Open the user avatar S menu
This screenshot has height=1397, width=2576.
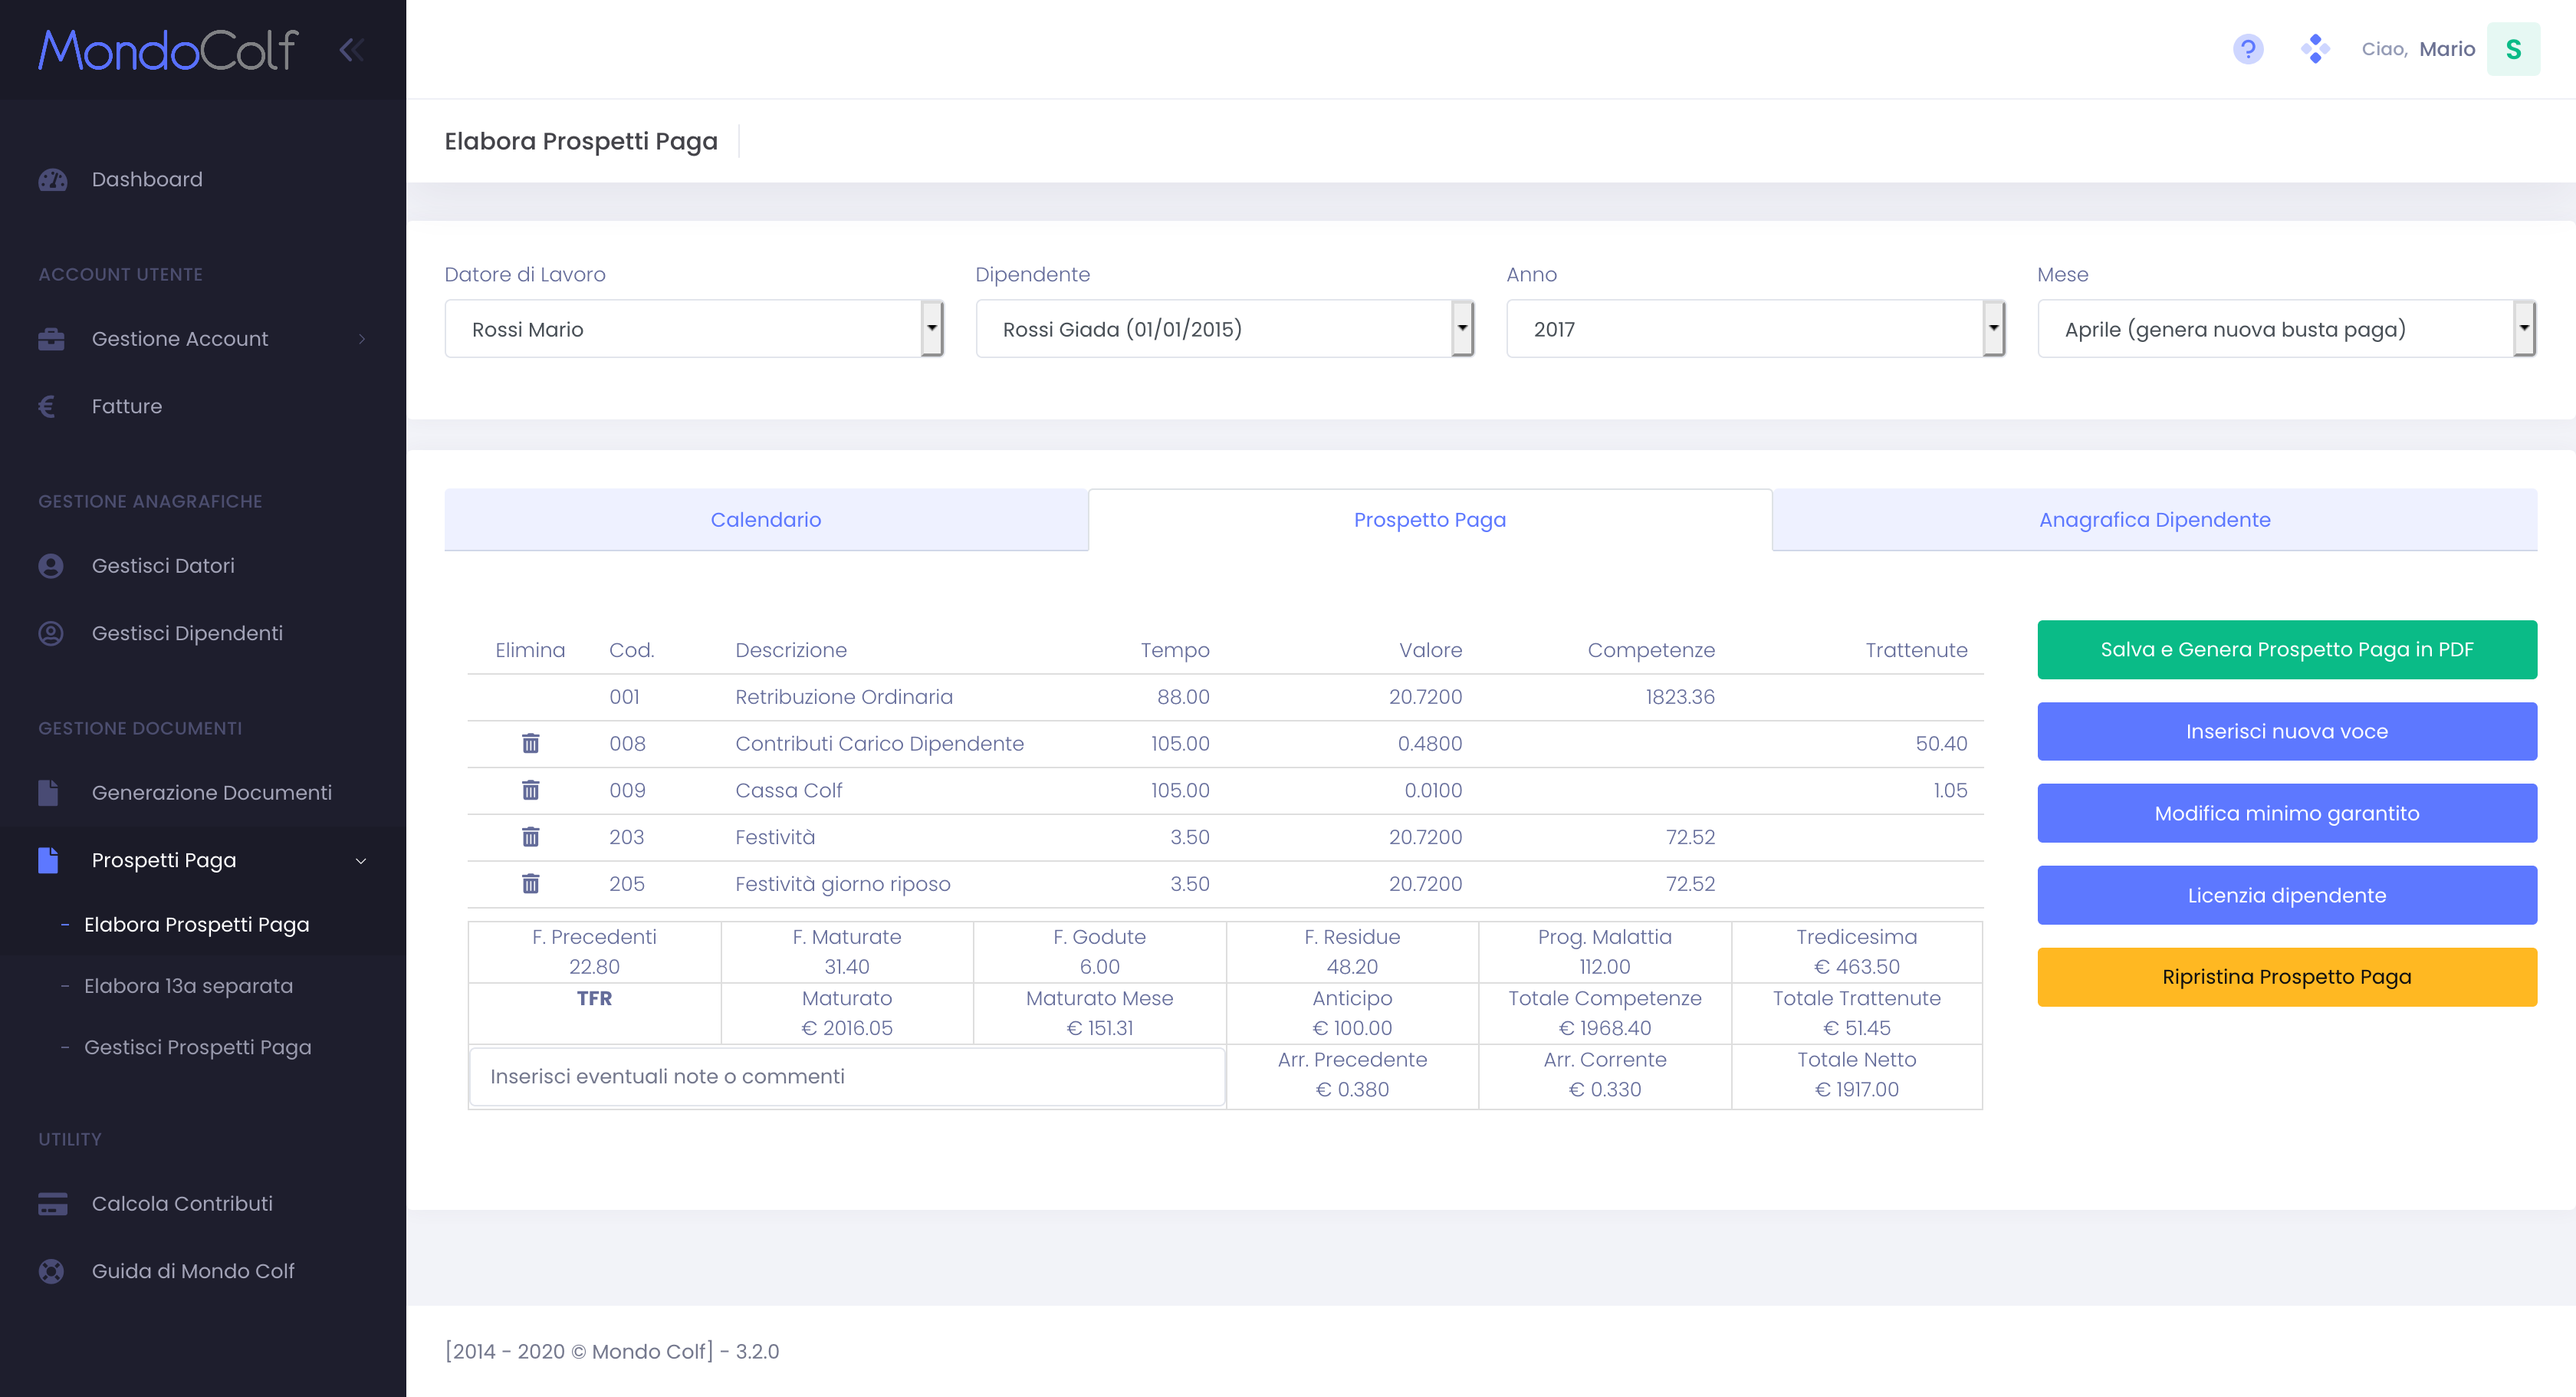click(x=2512, y=49)
